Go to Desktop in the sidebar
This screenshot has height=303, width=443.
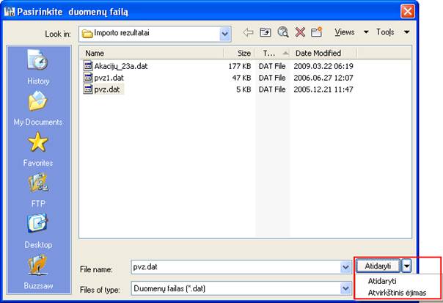pyautogui.click(x=37, y=230)
